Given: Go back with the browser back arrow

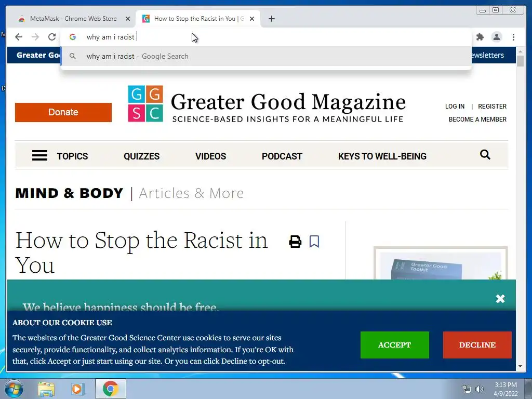Looking at the screenshot, I should [x=19, y=37].
